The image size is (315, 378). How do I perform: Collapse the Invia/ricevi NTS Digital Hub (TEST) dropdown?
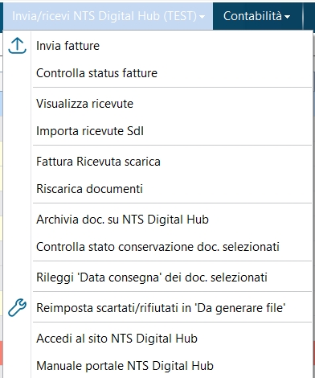pyautogui.click(x=108, y=16)
